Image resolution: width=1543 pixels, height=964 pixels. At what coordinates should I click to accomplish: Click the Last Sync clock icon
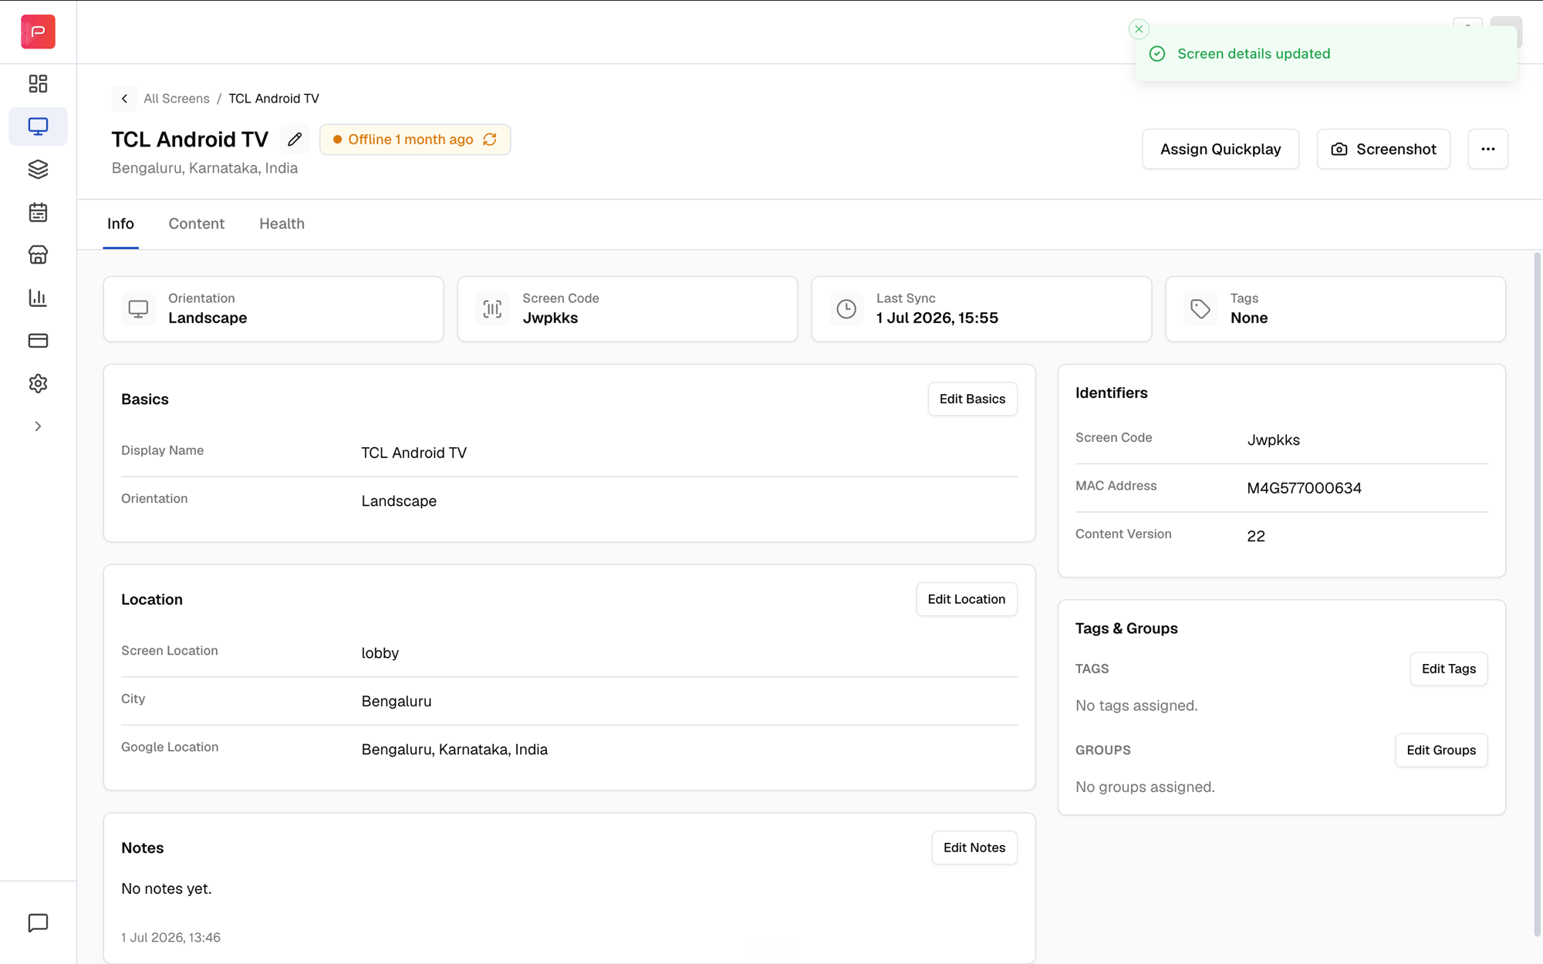846,309
